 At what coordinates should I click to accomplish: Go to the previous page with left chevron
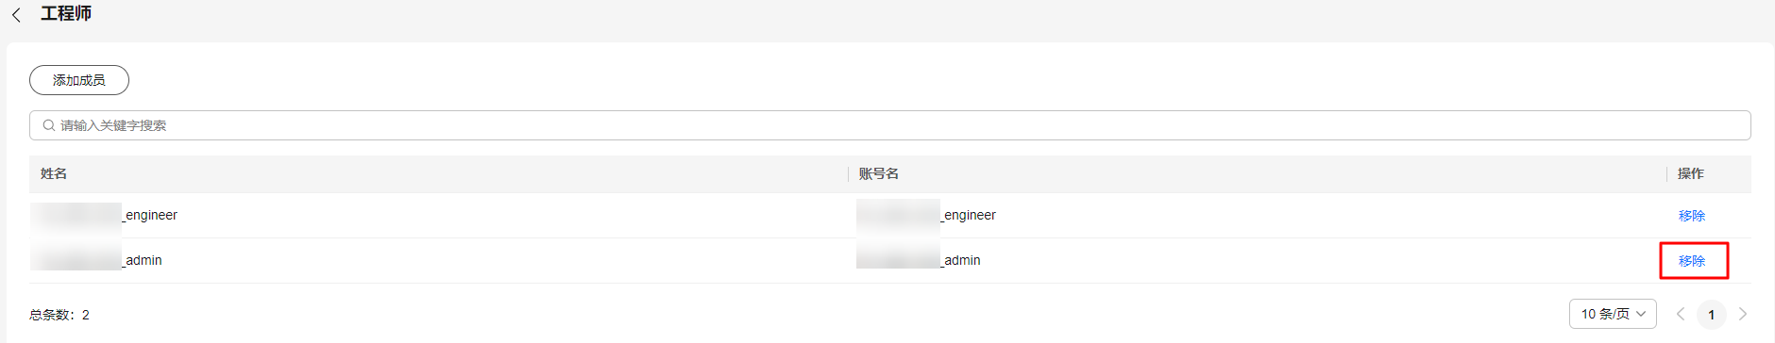[1681, 314]
